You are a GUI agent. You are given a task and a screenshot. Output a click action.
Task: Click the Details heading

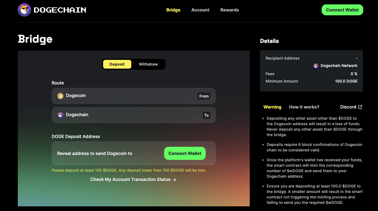tap(269, 41)
